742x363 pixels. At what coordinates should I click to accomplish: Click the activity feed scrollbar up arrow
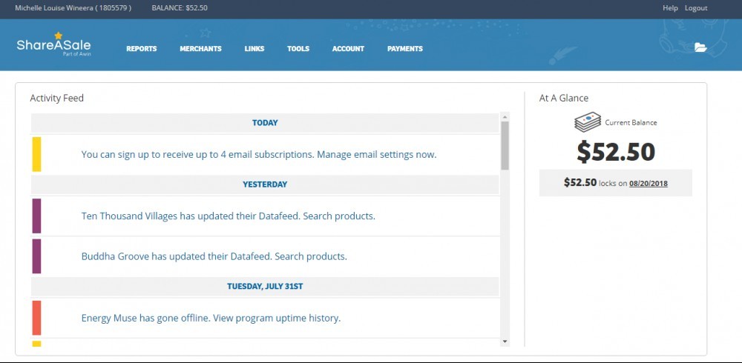(505, 116)
